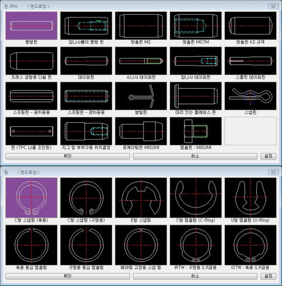Choose the 축용 동심 멈춤링 ring
Image resolution: width=282 pixels, height=286 pixels.
click(31, 245)
